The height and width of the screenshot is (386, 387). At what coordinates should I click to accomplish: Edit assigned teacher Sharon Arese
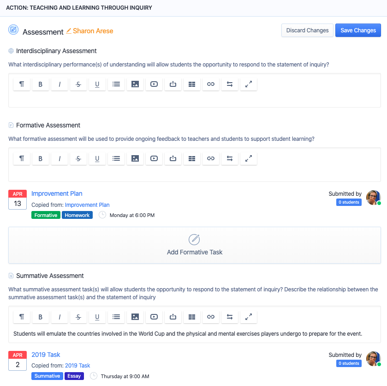(x=90, y=31)
